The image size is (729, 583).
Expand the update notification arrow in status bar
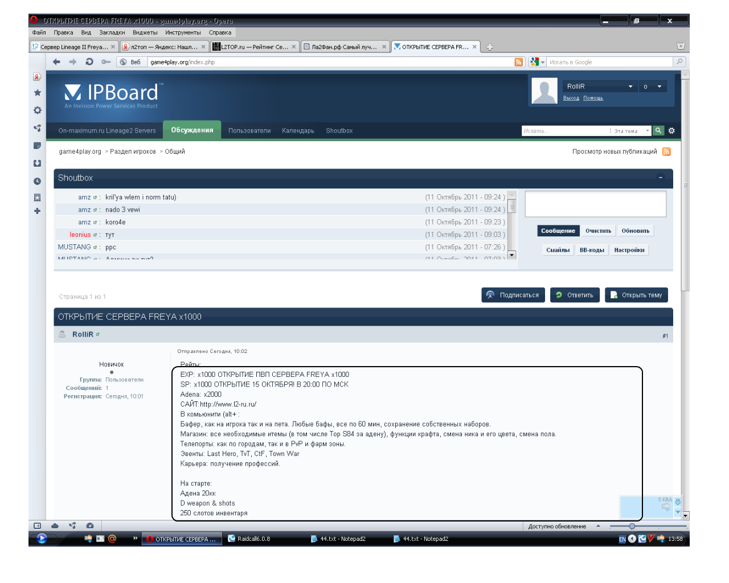click(x=598, y=526)
